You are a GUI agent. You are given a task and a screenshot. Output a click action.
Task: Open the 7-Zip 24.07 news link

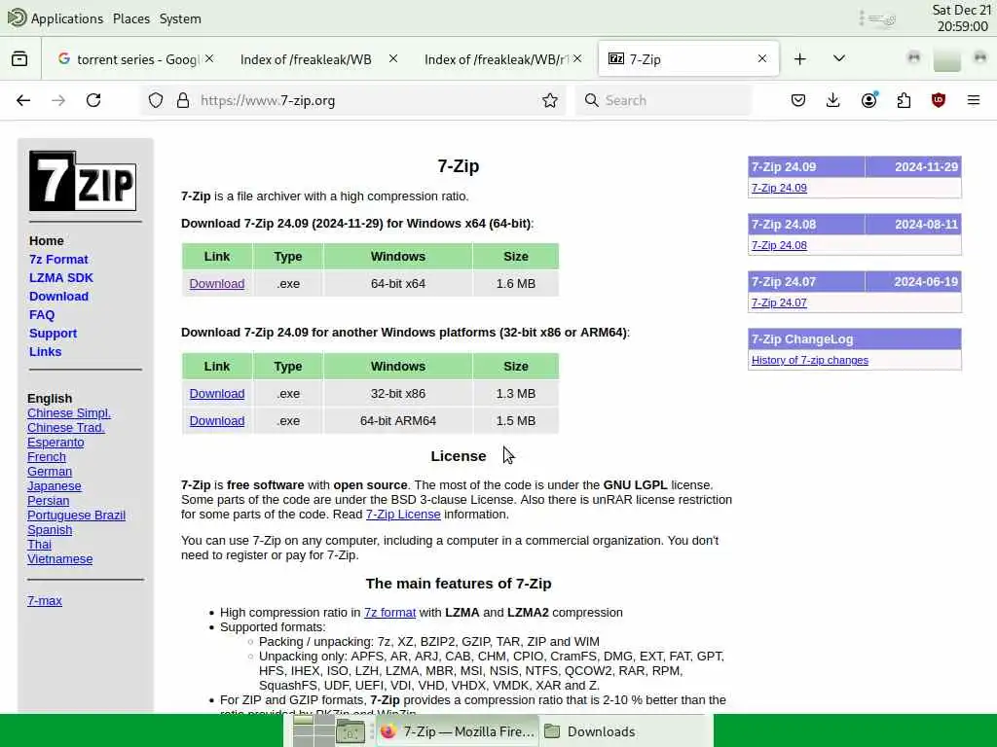point(779,302)
